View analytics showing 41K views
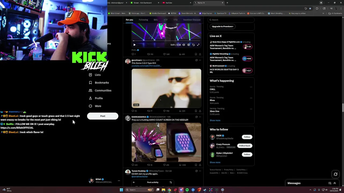This screenshot has height=193, width=344. (182, 54)
